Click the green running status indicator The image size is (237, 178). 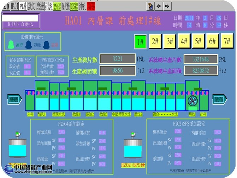click(x=13, y=45)
